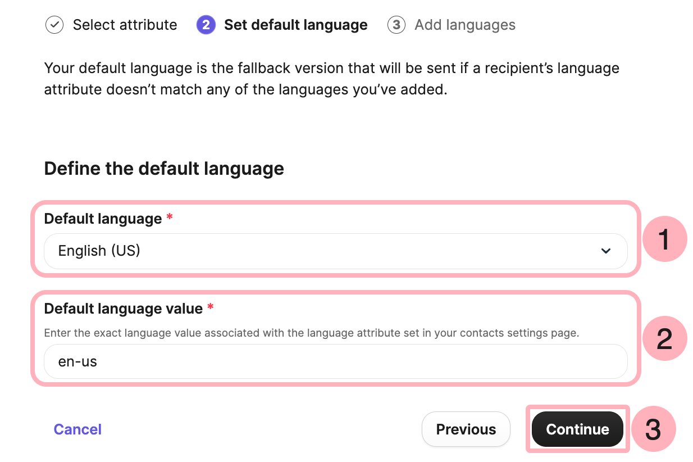Click the completed checkmark beside Select attribute
693x462 pixels.
(54, 25)
